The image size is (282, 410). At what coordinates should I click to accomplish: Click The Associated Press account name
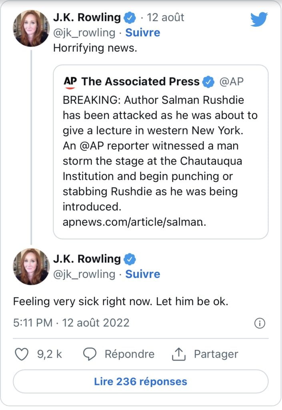point(140,82)
